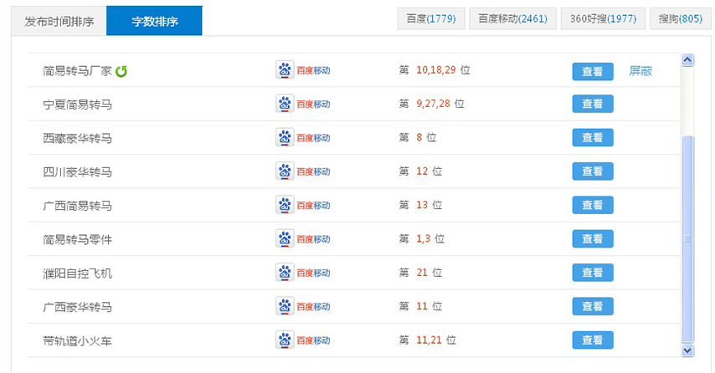Click the Baidu paw icon in 濮阳自控飞机 row
This screenshot has height=373, width=715.
[285, 273]
